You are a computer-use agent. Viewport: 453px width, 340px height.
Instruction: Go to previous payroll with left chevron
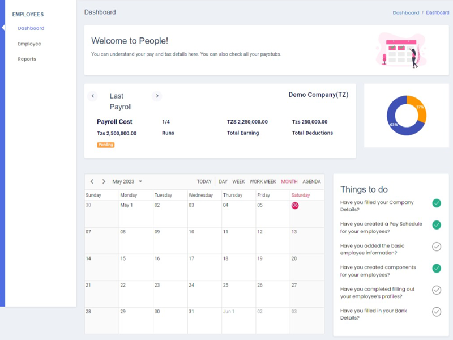tap(93, 96)
